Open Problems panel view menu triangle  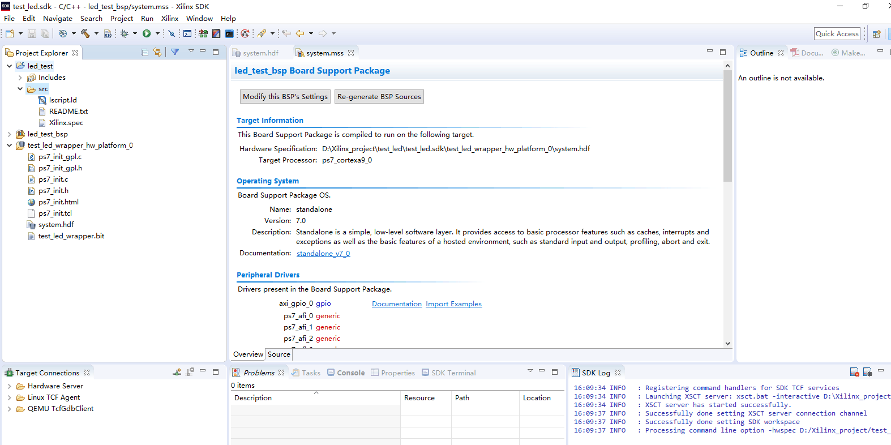coord(530,371)
